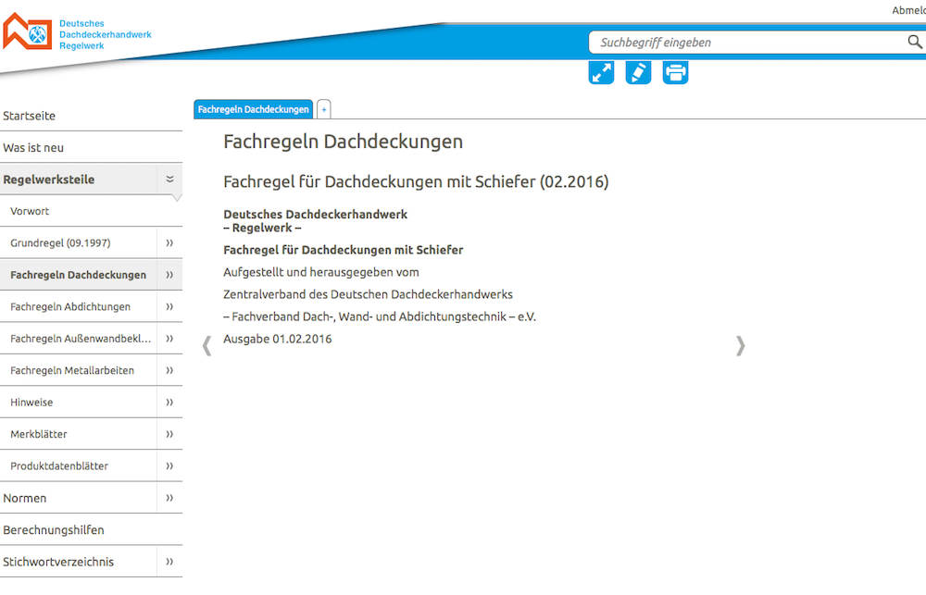Expand Fachregeln Außenwandbekl... arrow
Viewport: 926px width, 595px height.
[x=170, y=339]
